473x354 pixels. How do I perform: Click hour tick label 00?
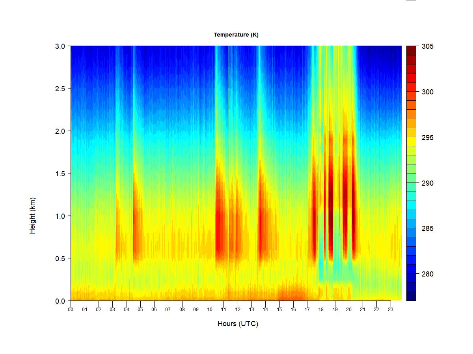pos(71,310)
